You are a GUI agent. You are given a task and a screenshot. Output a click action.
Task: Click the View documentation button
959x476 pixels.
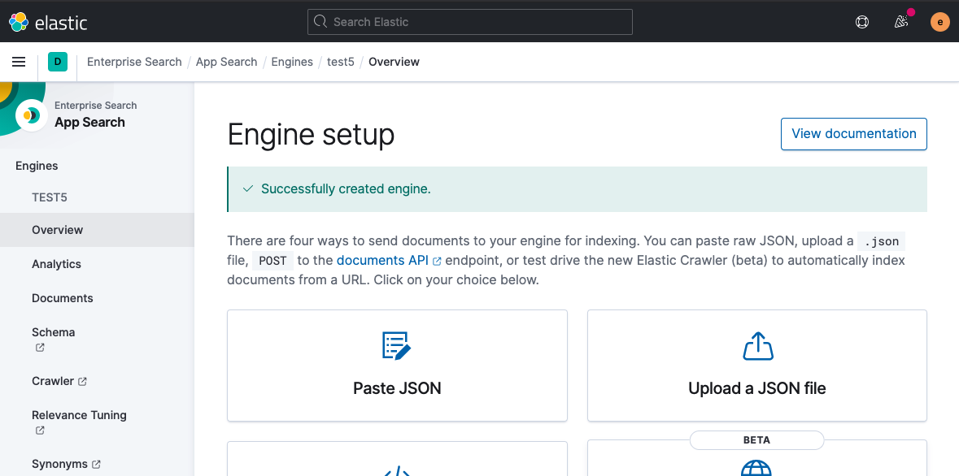click(x=854, y=134)
